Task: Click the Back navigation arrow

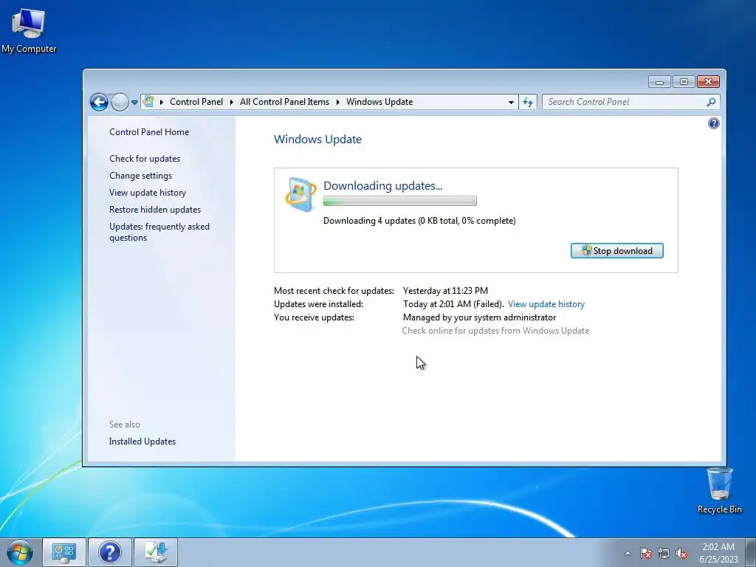Action: point(99,102)
